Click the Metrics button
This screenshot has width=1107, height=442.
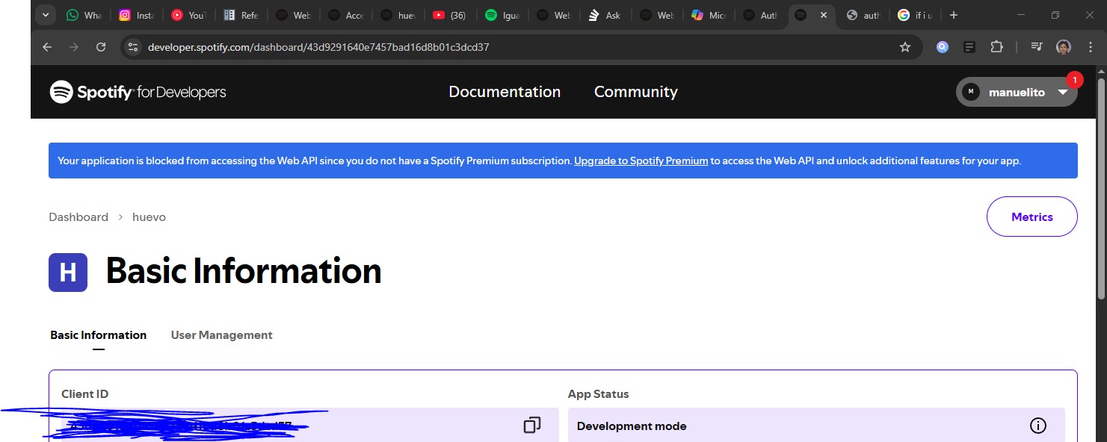[1032, 217]
